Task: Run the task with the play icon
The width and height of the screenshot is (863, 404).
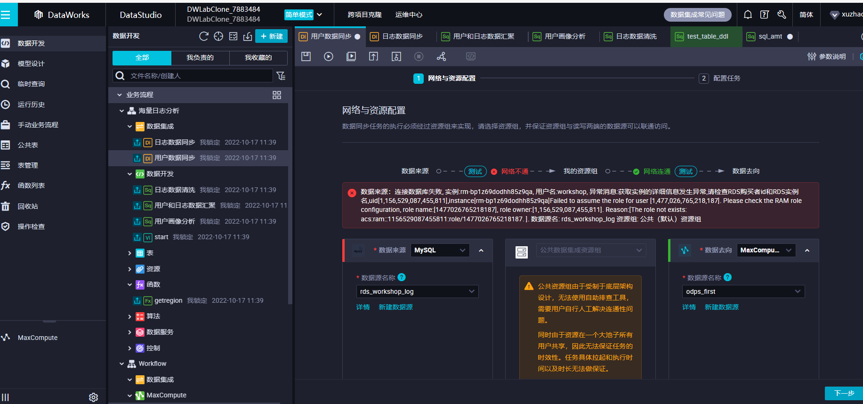Action: click(329, 57)
